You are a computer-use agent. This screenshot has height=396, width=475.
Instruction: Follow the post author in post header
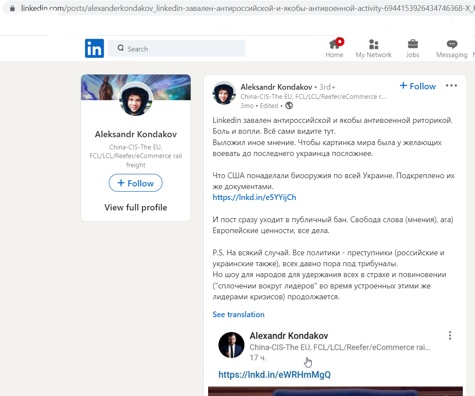[418, 86]
